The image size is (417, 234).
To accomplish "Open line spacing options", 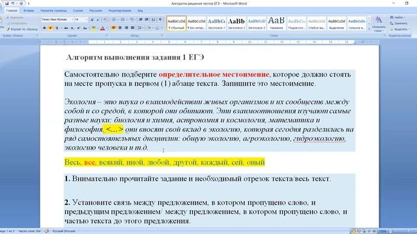I will 140,28.
